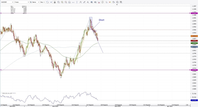Open the 4-hour timeframe dropdown
198x107 pixels.
[x=22, y=2]
